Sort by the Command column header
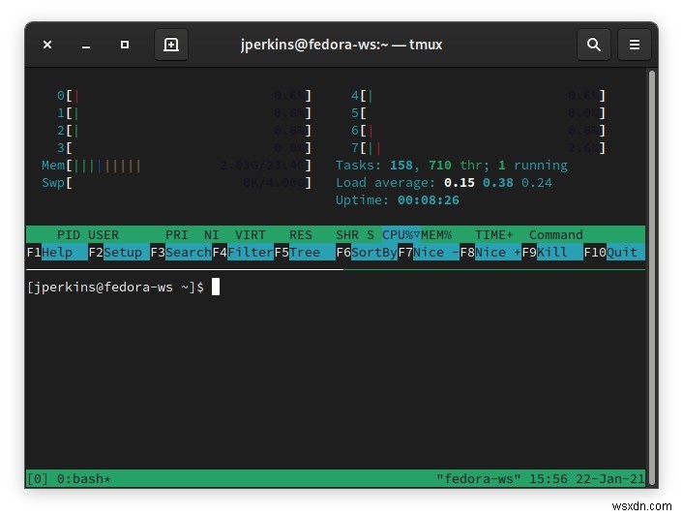 click(556, 235)
